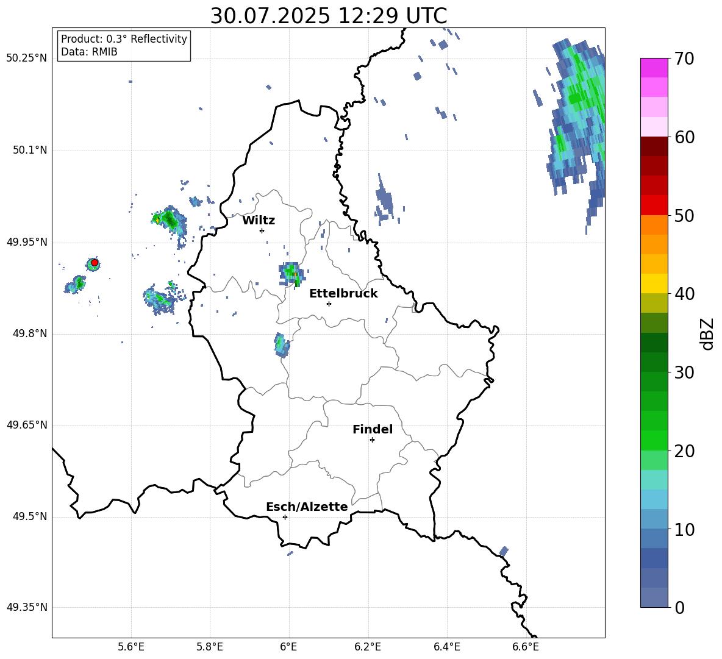This screenshot has height=659, width=722.
Task: Click the yellow colorbar segment at 40 dBZ
Action: click(654, 284)
